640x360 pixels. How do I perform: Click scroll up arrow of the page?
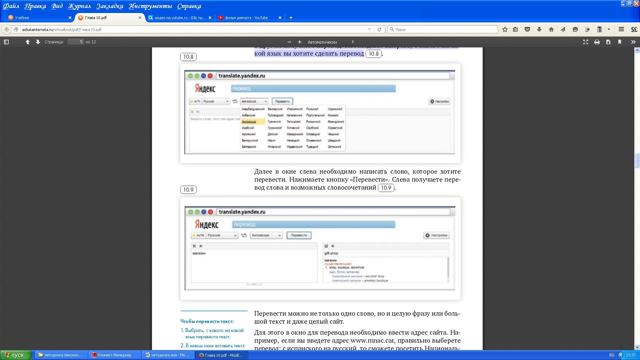[x=637, y=50]
